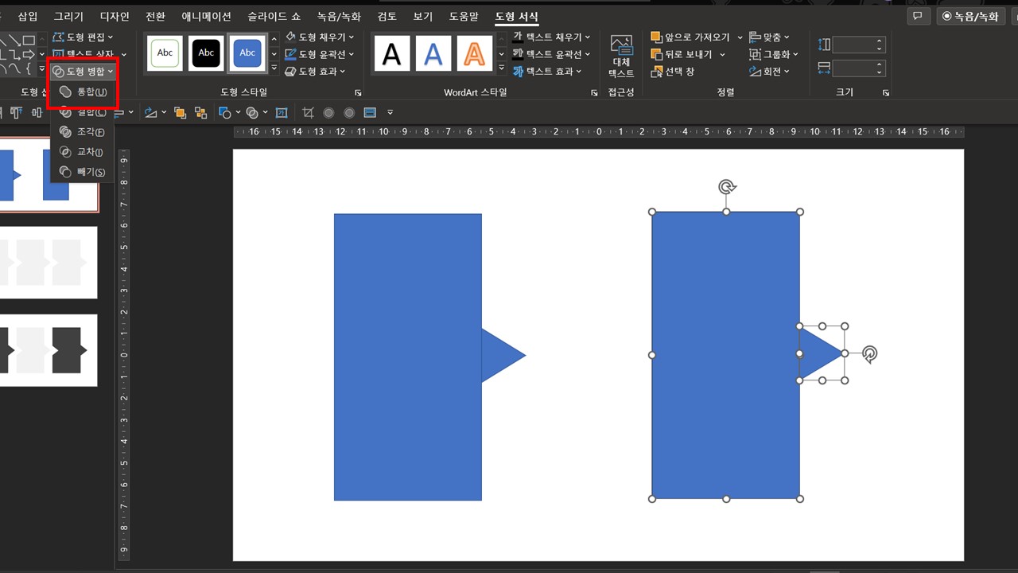The image size is (1018, 573).
Task: Click the merge shapes quick toolbar icon
Action: click(253, 113)
